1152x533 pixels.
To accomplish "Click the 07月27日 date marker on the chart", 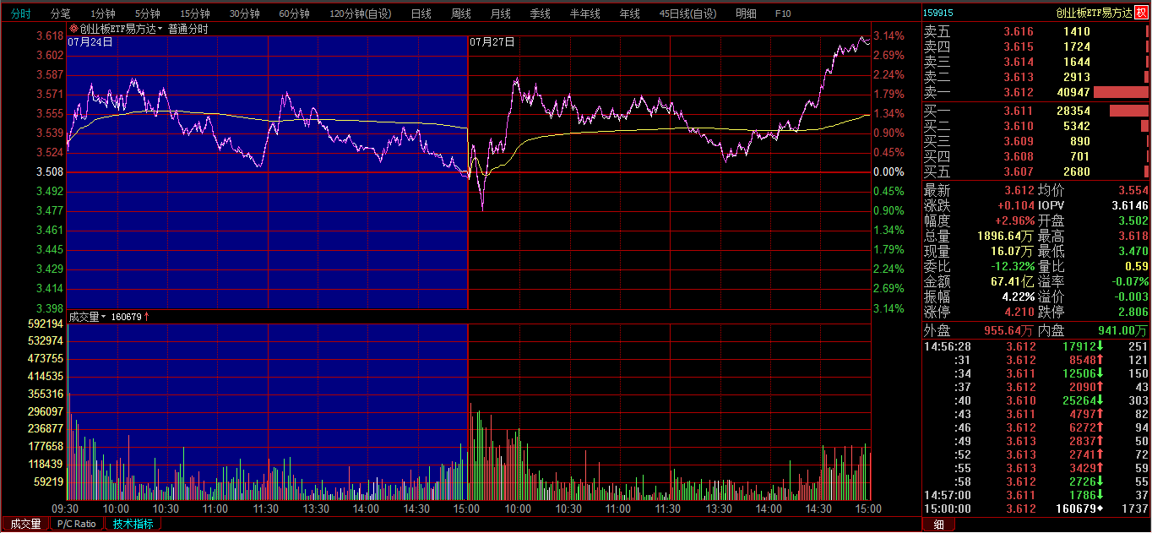I will (x=492, y=41).
